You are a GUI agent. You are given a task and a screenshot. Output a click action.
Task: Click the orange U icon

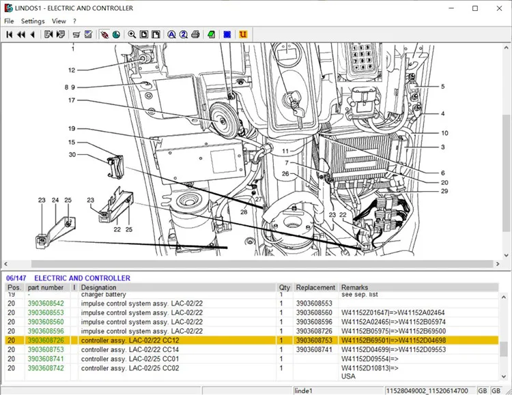tap(243, 34)
